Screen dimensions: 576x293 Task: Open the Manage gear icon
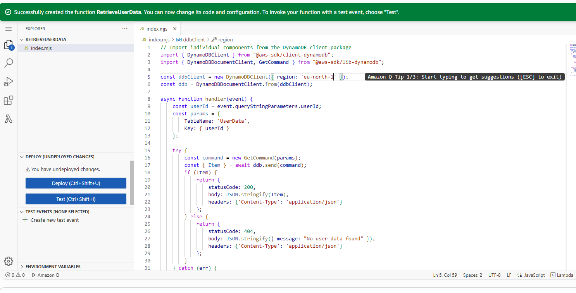[x=9, y=261]
